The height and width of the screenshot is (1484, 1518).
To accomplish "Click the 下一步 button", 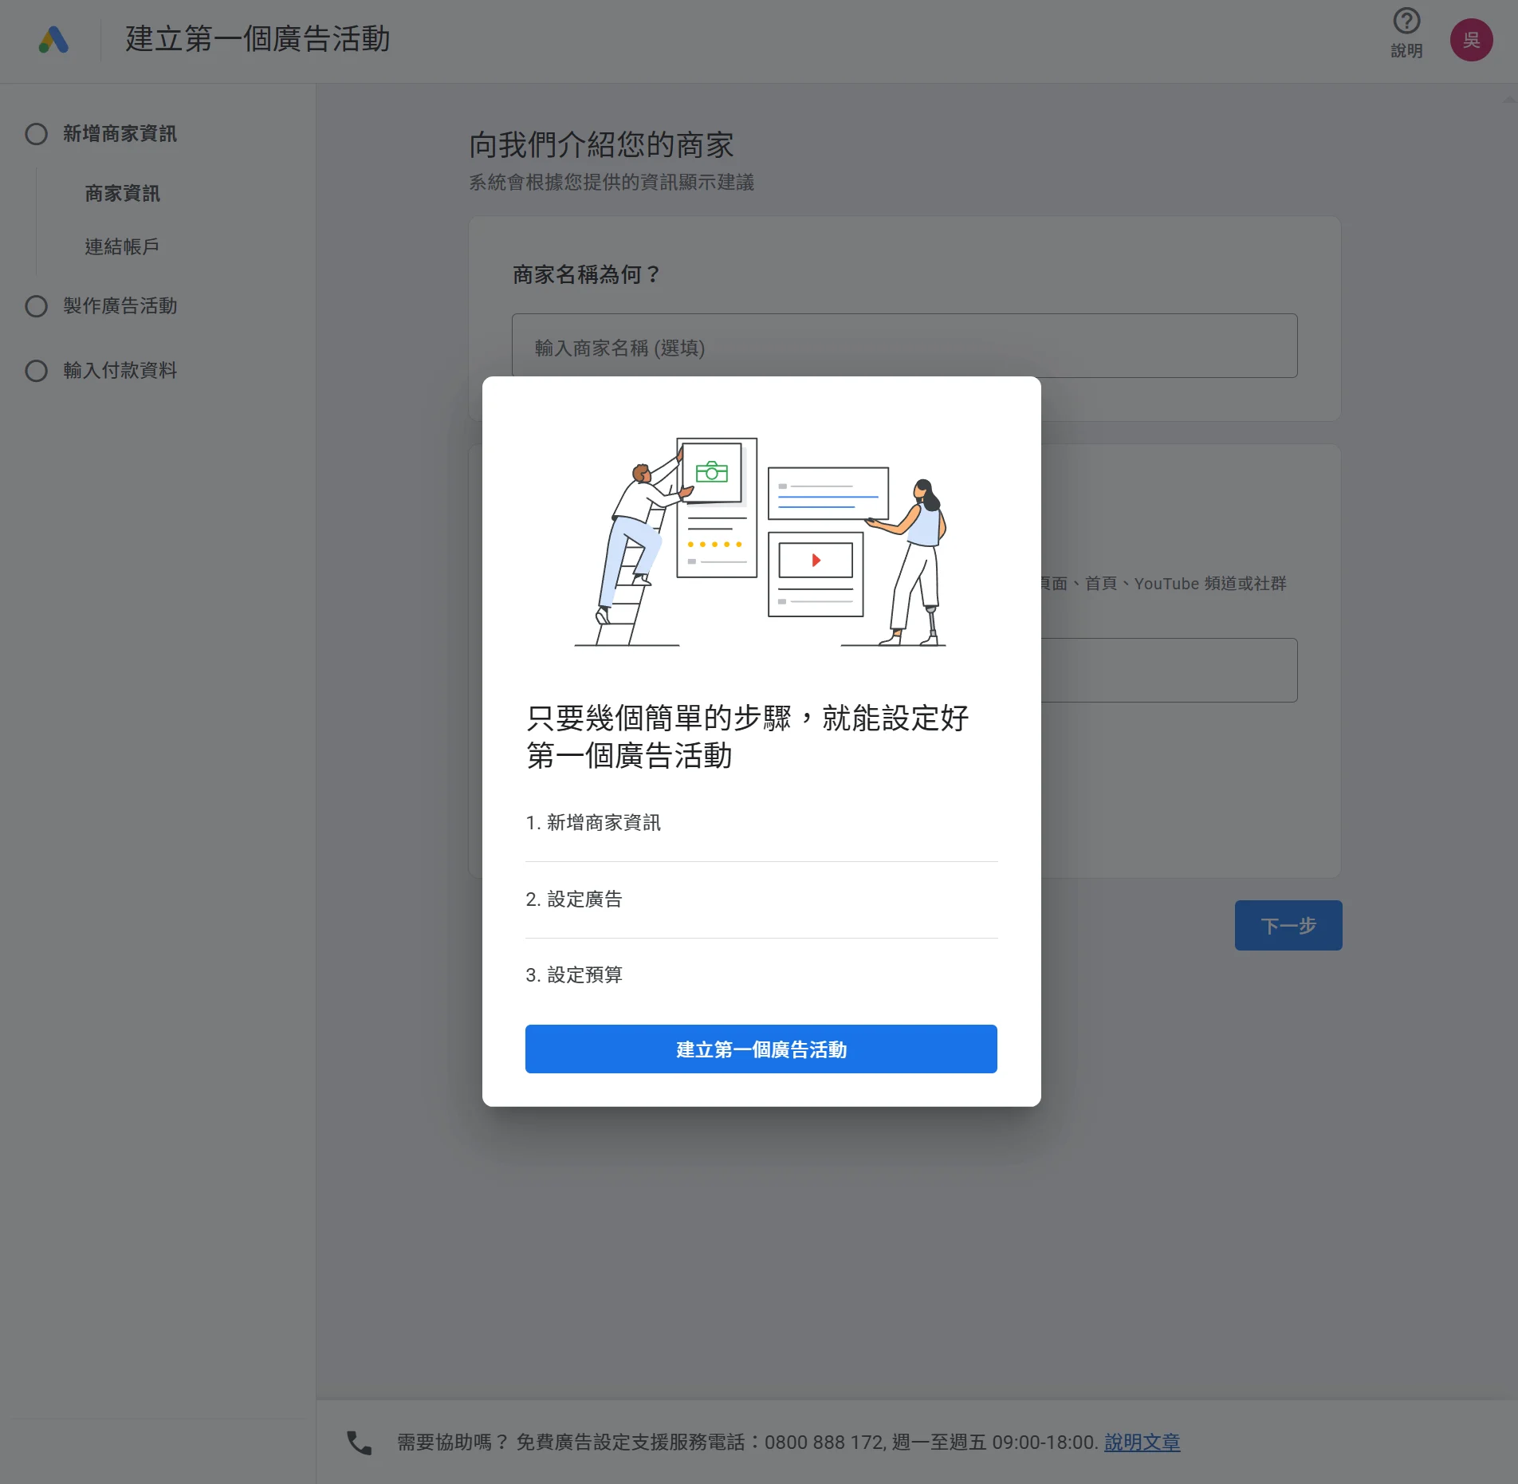I will click(x=1287, y=925).
